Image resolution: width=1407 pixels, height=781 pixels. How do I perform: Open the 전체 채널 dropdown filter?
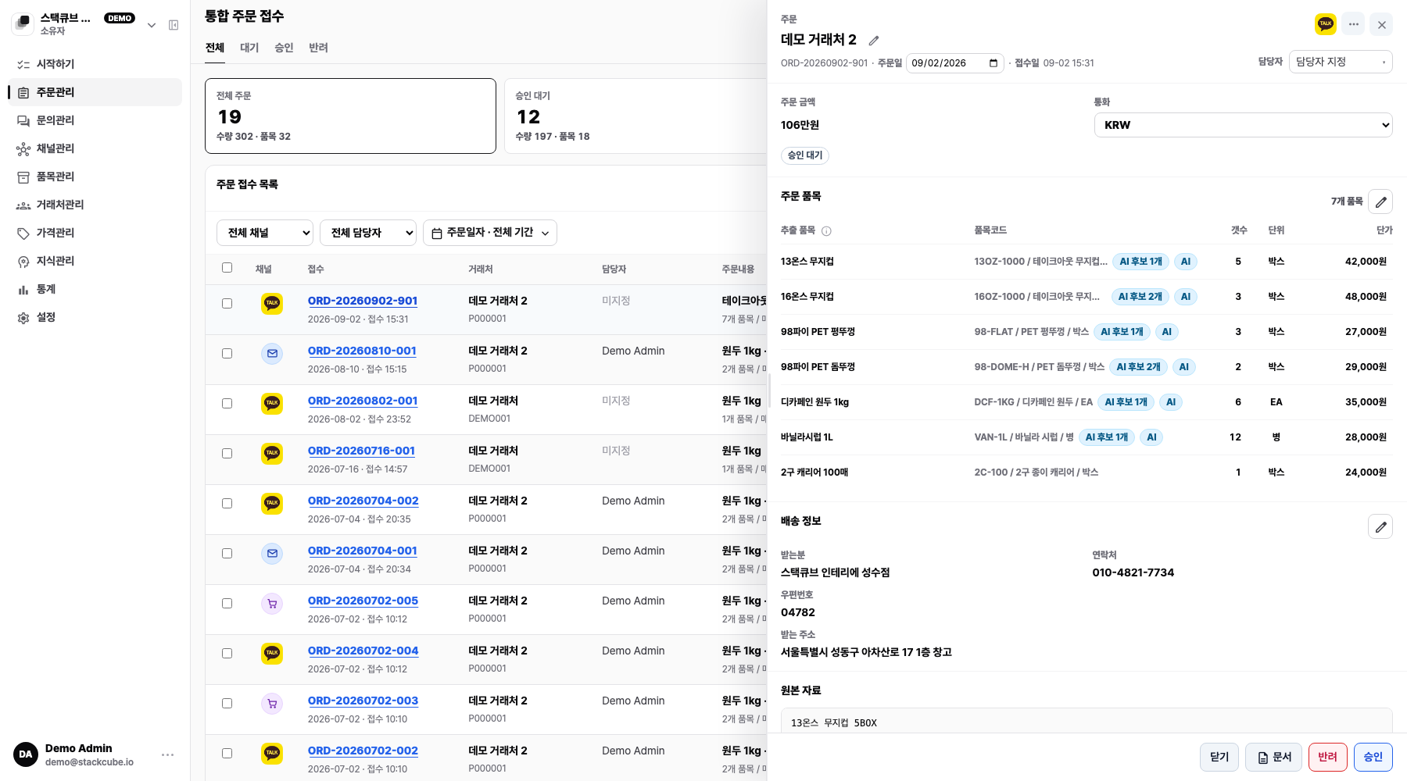[x=265, y=233]
